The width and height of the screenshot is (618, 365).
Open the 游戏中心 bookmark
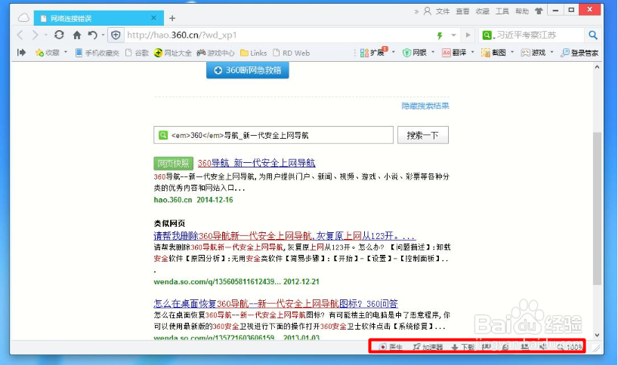pos(215,53)
